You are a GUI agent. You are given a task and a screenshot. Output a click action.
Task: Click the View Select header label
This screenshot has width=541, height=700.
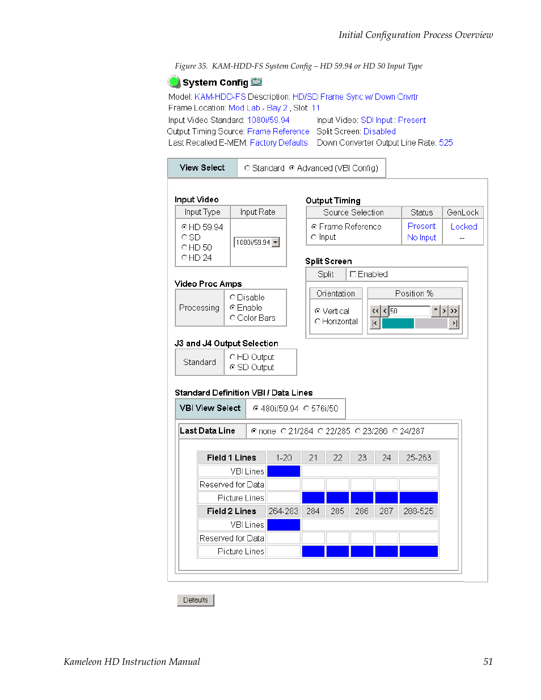pyautogui.click(x=202, y=168)
